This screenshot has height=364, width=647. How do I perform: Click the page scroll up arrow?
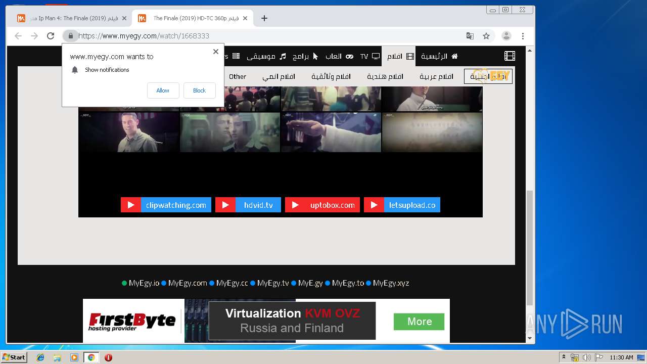tap(530, 51)
